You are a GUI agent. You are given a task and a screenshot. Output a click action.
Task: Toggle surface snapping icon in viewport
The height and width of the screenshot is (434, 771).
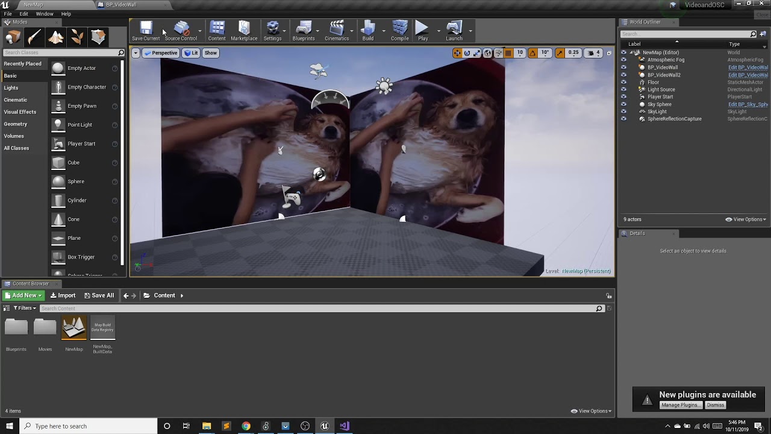point(498,53)
